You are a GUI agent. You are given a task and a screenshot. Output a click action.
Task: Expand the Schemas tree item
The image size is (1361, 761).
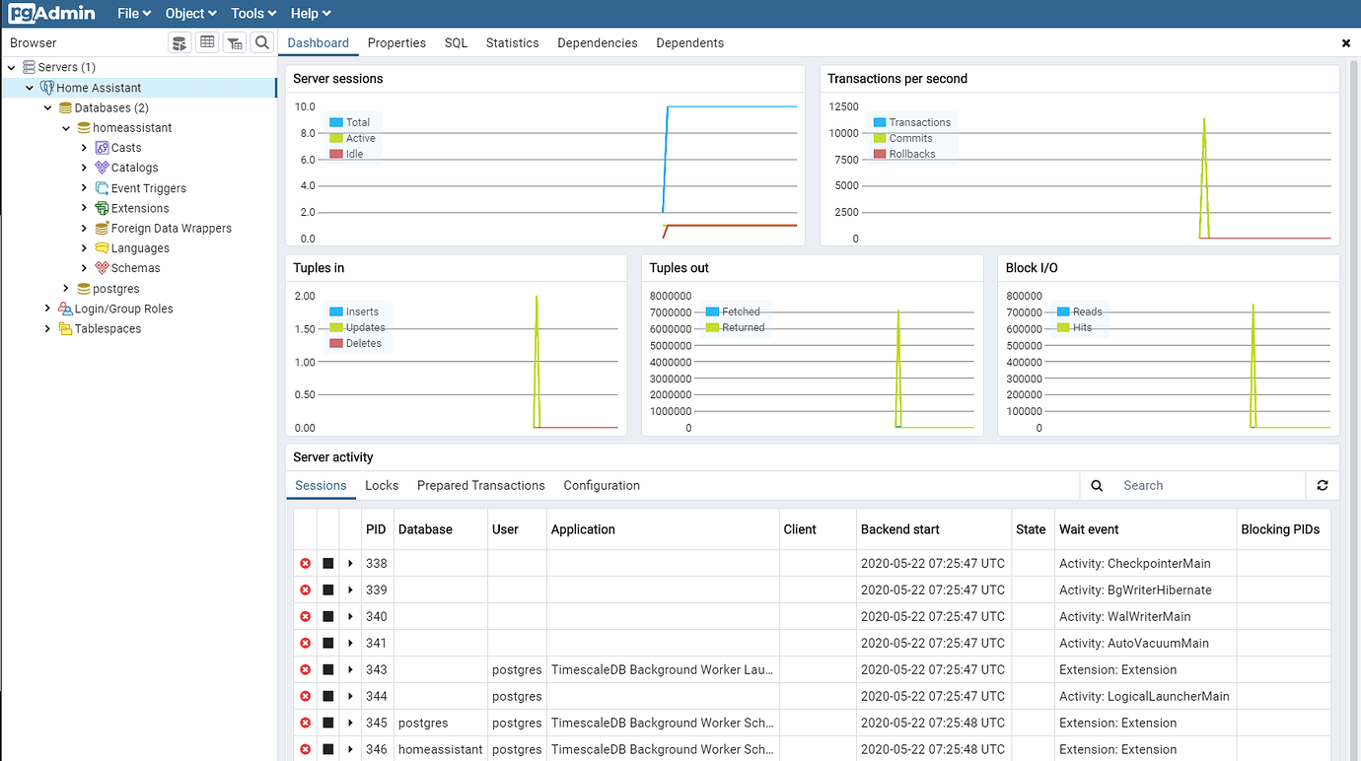[x=84, y=267]
